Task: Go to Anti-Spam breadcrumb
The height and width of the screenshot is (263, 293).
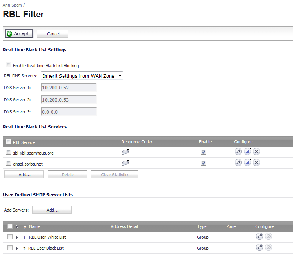Action: [x=12, y=5]
